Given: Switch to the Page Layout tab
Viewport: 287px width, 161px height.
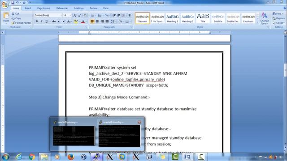Looking at the screenshot, I should point(43,8).
